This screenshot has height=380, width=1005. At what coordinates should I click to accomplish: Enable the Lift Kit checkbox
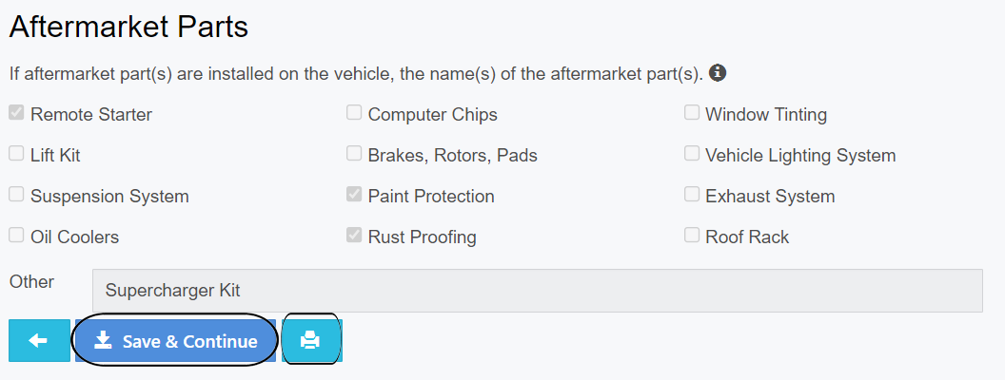[x=16, y=154]
